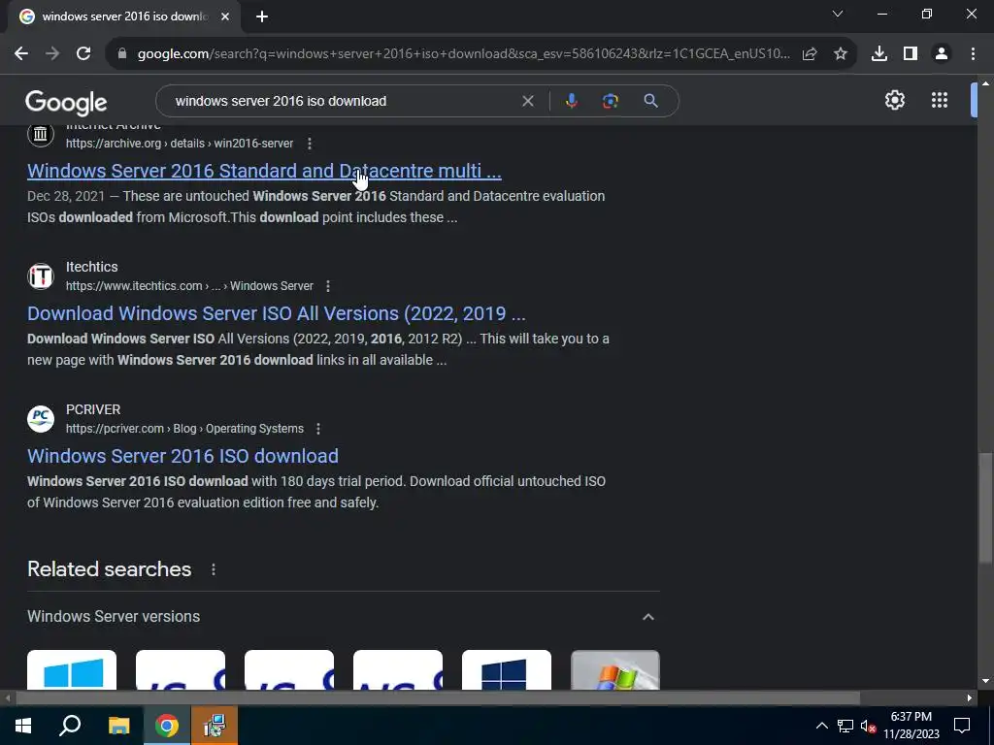Submit search with magnifier icon

650,101
